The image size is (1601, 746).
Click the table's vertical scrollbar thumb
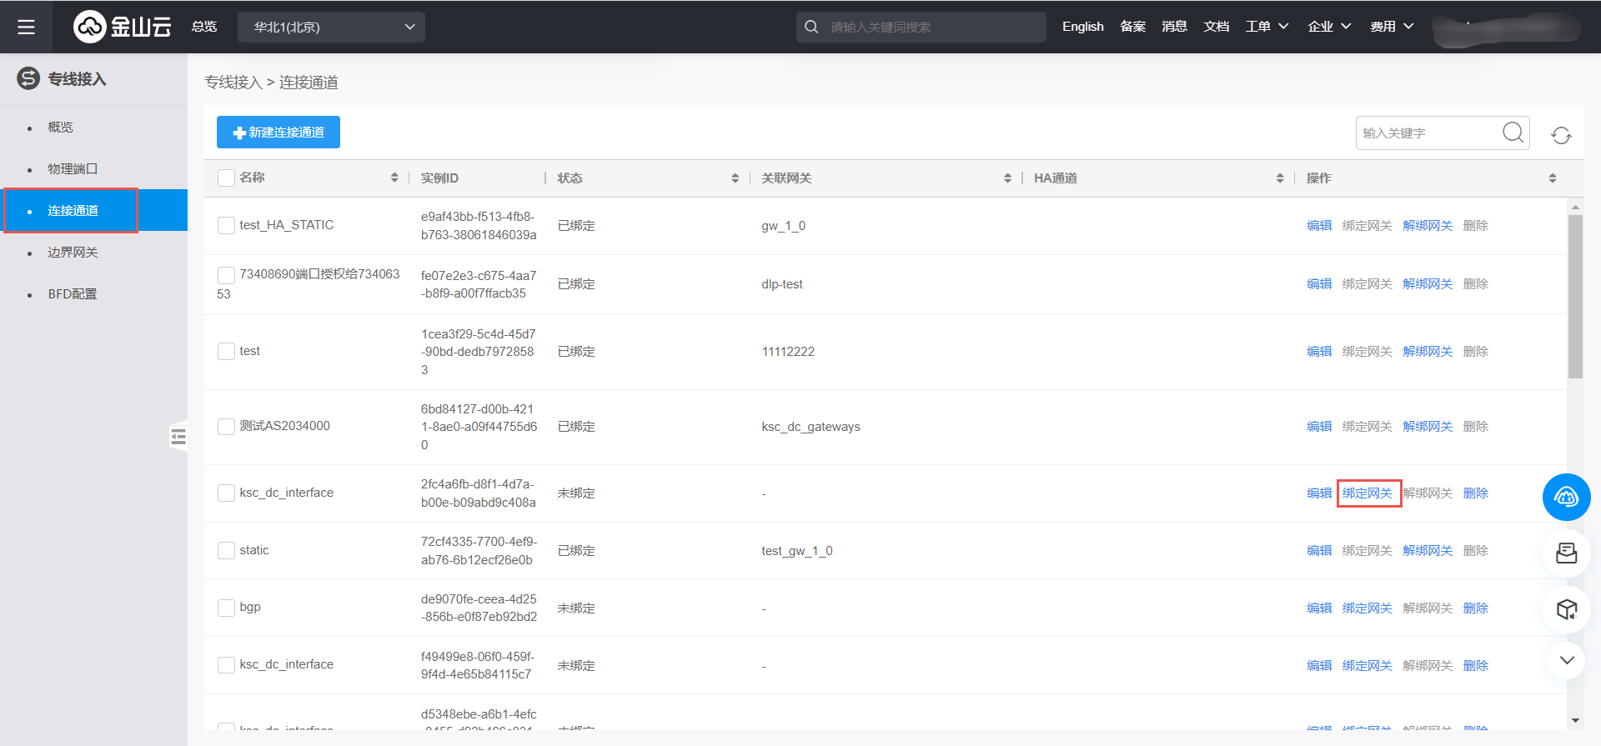tap(1574, 296)
